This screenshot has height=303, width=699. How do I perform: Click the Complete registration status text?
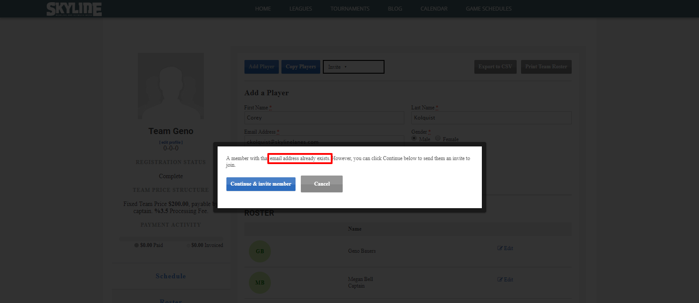171,176
